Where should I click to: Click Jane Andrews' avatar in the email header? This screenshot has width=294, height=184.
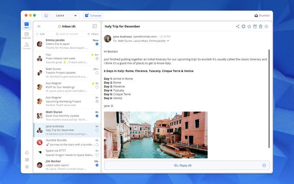[108, 39]
